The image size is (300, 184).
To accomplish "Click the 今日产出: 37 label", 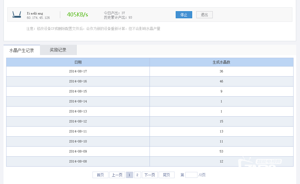I will (x=114, y=13).
